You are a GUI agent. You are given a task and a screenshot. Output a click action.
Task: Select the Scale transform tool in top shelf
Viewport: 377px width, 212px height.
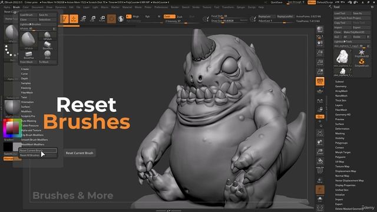point(92,19)
